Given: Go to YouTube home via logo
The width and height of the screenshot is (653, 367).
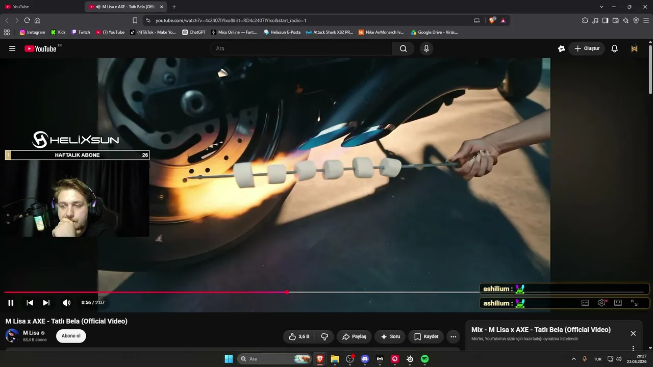Looking at the screenshot, I should pos(40,48).
